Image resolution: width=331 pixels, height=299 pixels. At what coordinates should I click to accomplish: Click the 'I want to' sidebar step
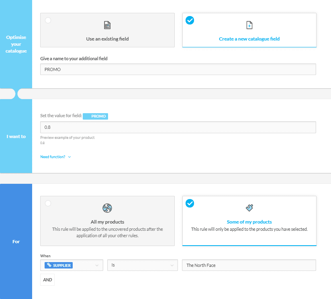(16, 136)
